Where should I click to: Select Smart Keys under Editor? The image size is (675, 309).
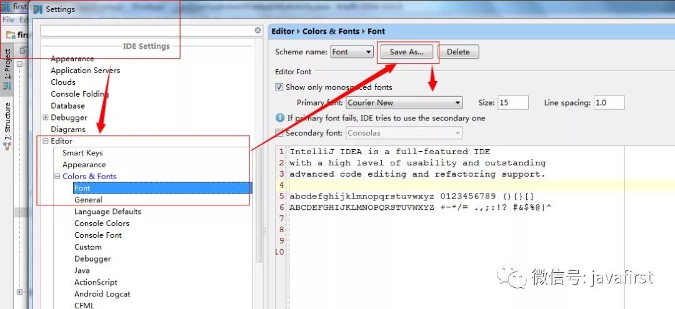pyautogui.click(x=82, y=153)
